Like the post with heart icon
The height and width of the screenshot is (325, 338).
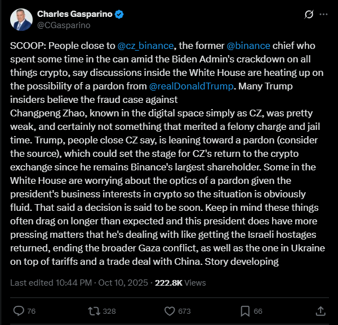(170, 310)
